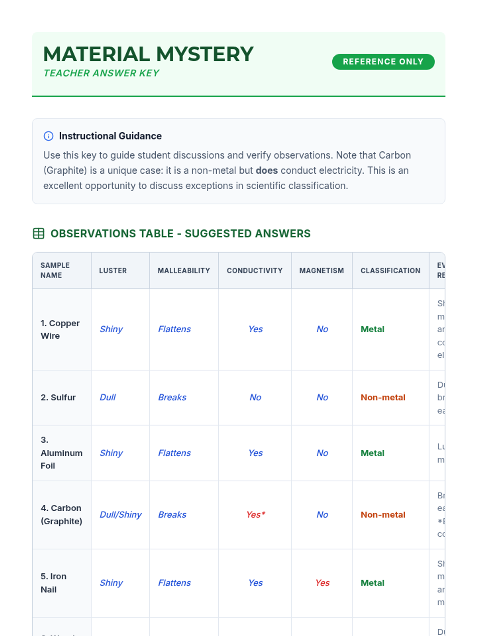Click the Sample Name column header
Viewport: 477px width, 636px height.
pos(62,271)
